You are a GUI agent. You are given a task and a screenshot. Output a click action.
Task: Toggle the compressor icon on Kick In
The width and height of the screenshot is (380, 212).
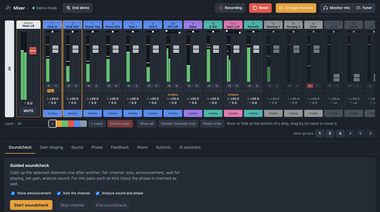pyautogui.click(x=52, y=91)
